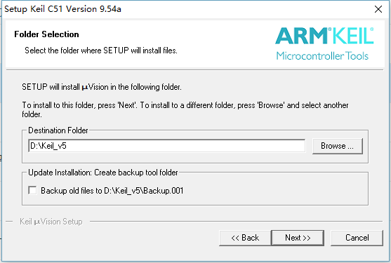This screenshot has height=263, width=391.
Task: Click the ARM portion of the logo
Action: tap(301, 36)
